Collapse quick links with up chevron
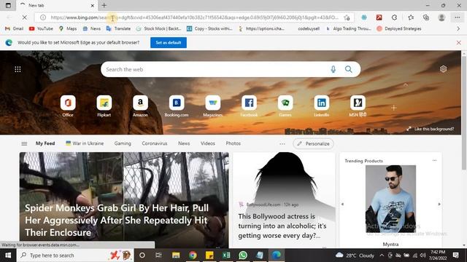467x262 pixels. point(406,84)
